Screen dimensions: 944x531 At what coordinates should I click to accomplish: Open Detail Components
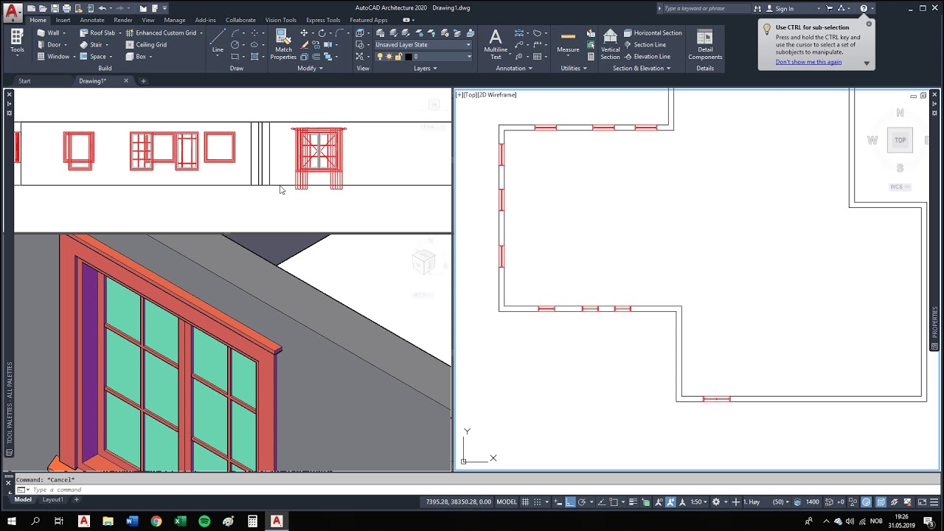pos(705,44)
